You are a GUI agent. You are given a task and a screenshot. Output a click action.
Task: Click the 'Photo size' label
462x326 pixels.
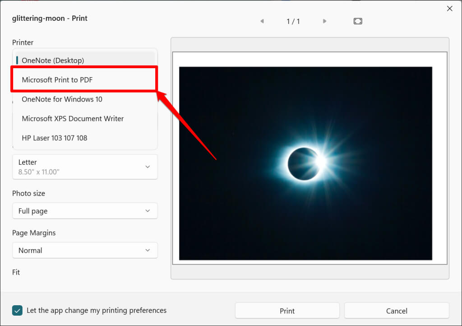[28, 193]
